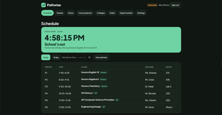Click the Use real time button
This screenshot has width=222, height=115.
point(101,58)
